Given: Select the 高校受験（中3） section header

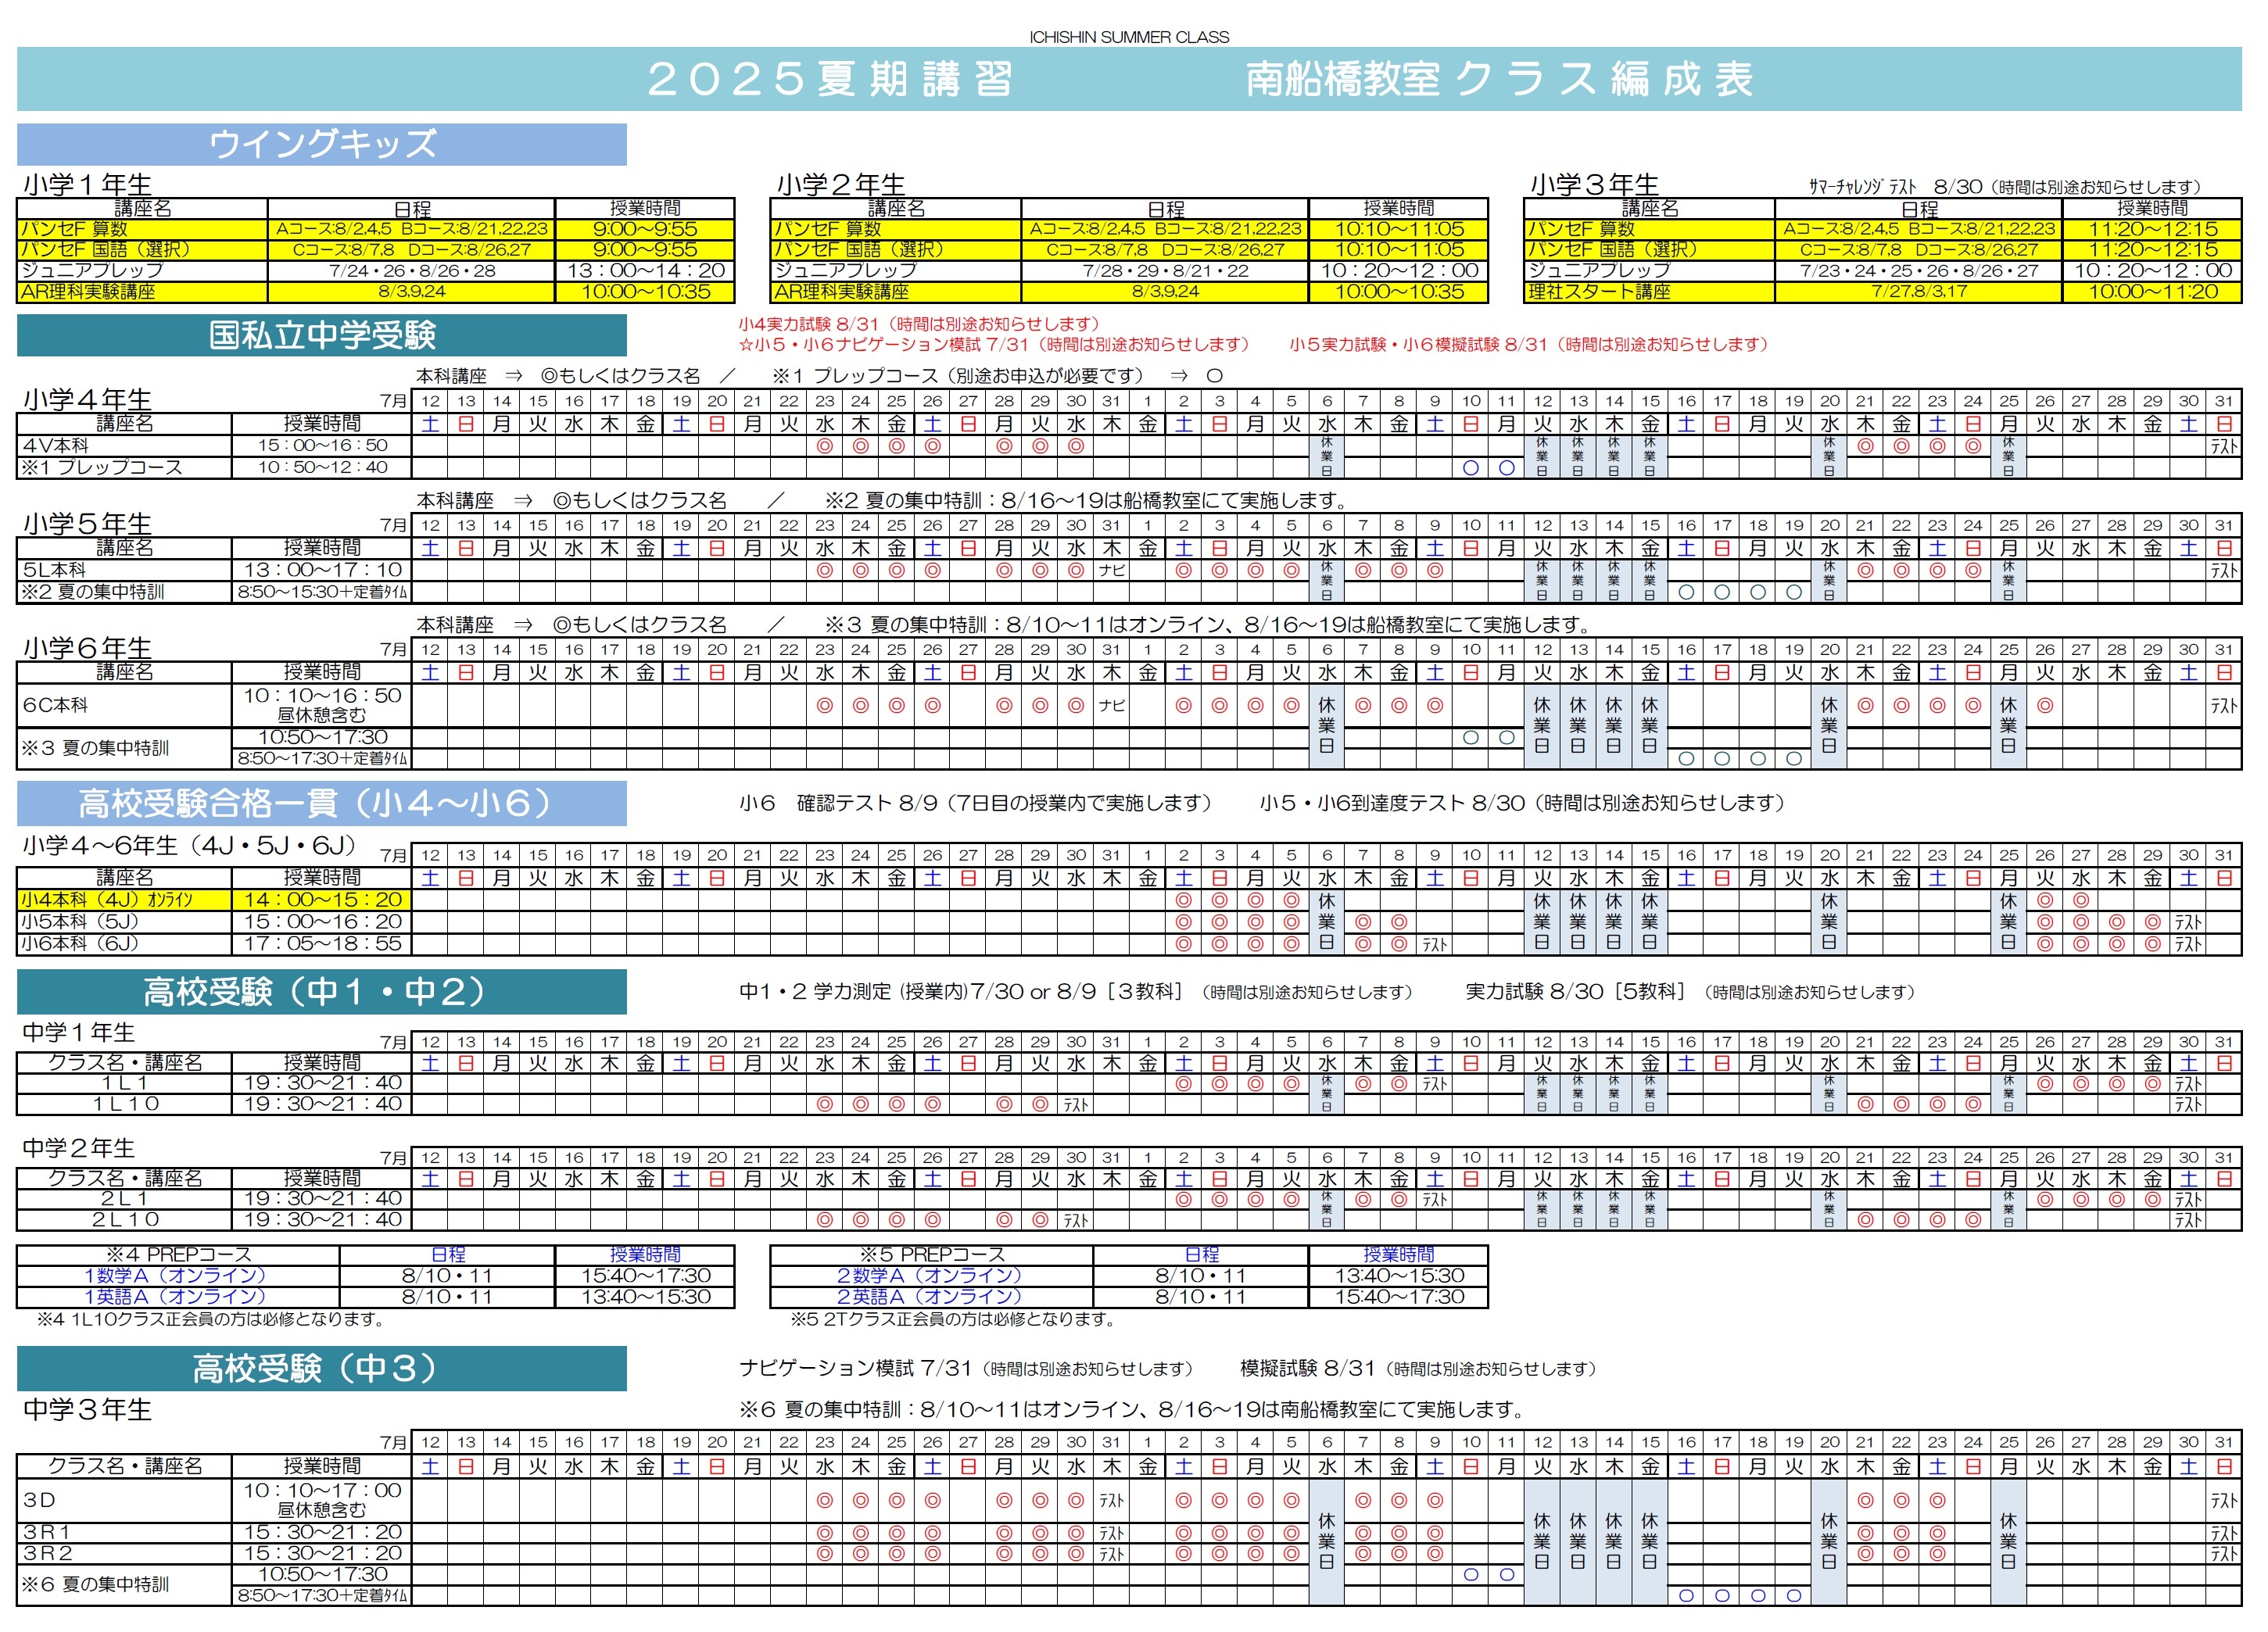Looking at the screenshot, I should (322, 1368).
